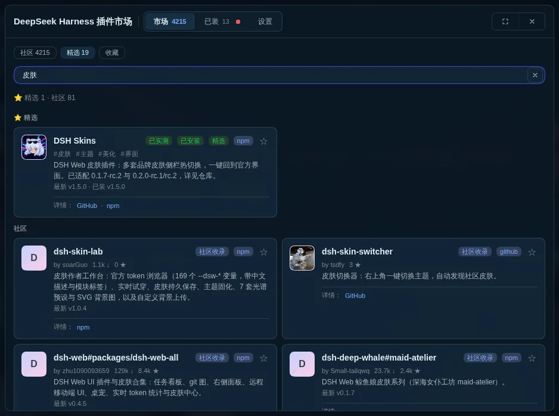Click version text '最新 v1.0.4'
559x416 pixels.
(70, 308)
